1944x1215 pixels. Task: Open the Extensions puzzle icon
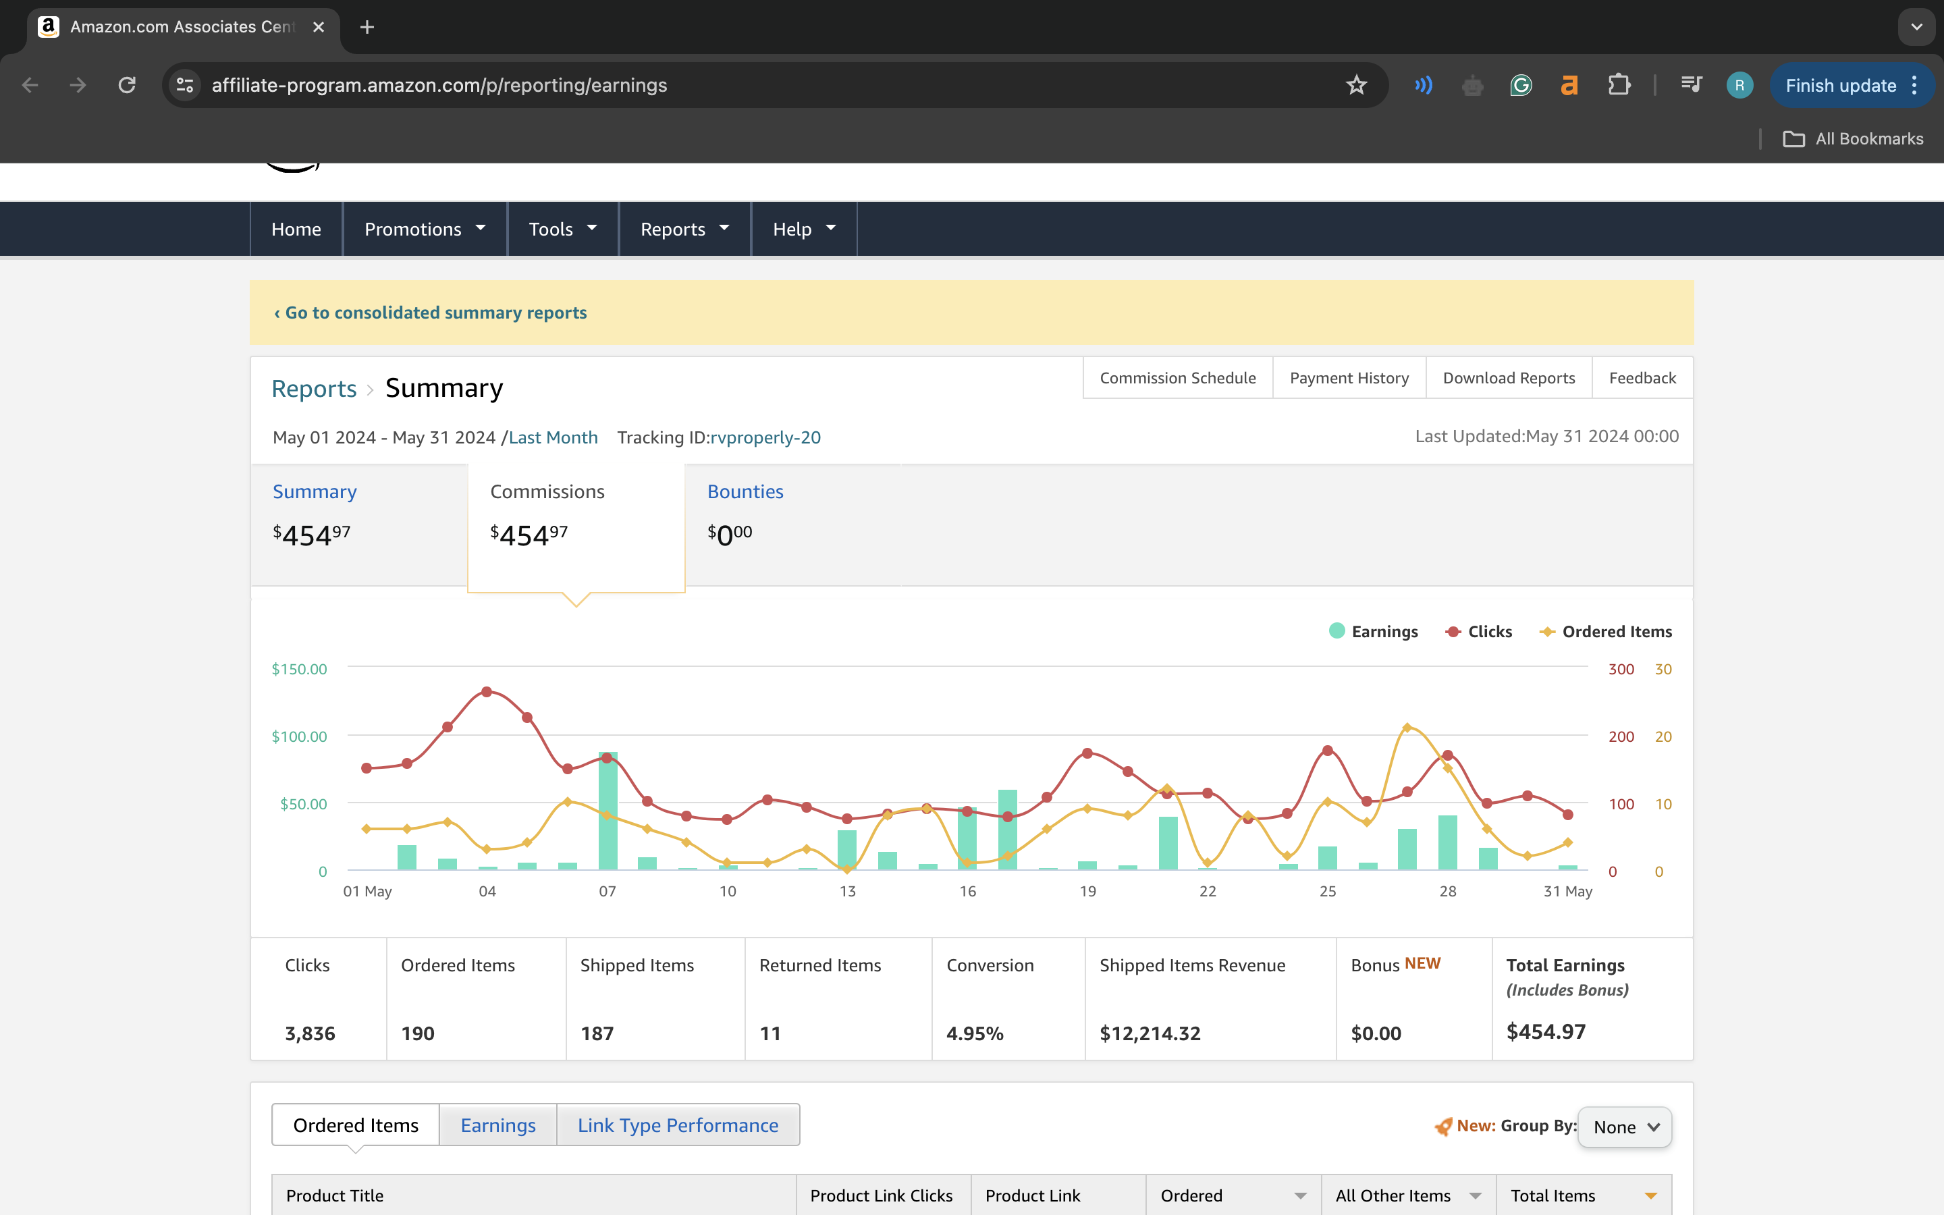pos(1619,85)
